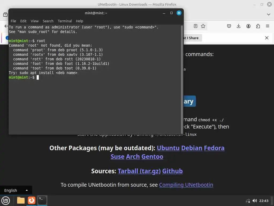Open Firefox sidebar view icon at left
Screen dimensions: 274x206
[5, 14]
